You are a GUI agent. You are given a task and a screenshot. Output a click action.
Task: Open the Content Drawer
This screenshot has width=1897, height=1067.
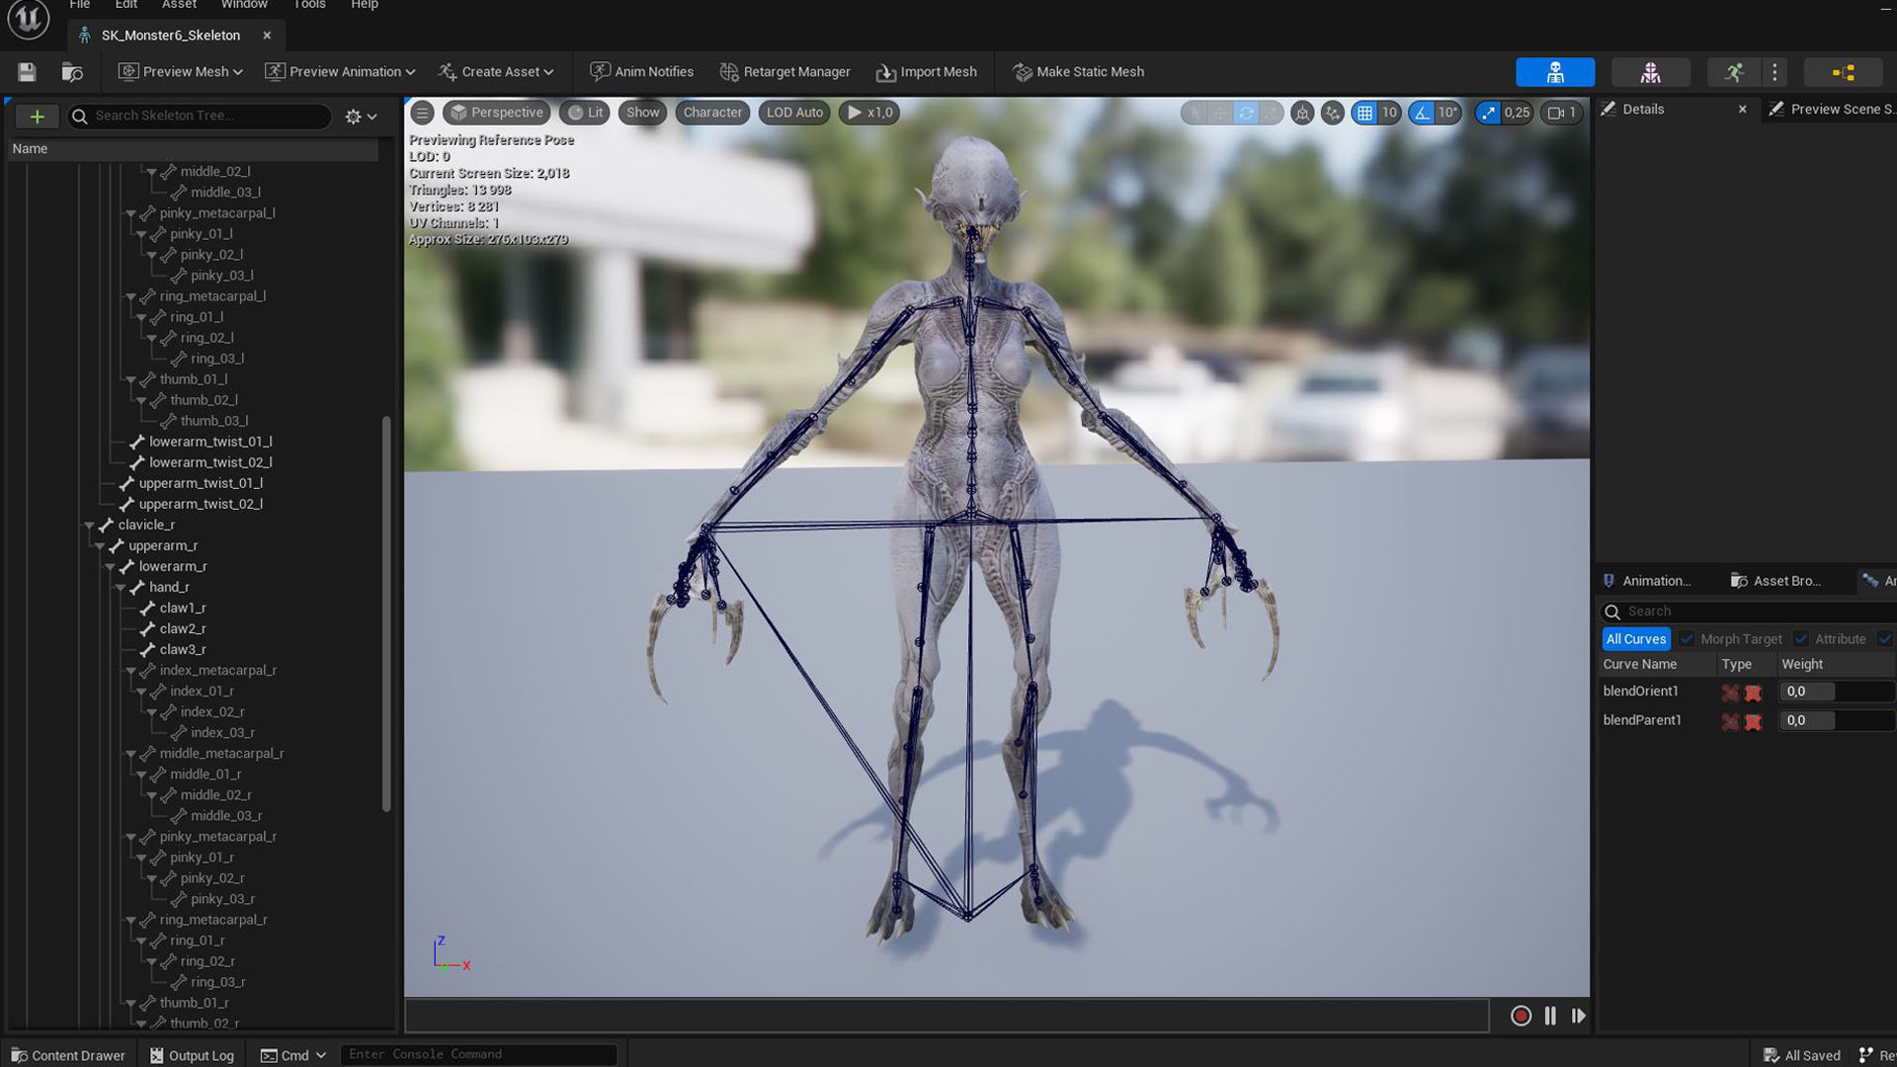67,1055
